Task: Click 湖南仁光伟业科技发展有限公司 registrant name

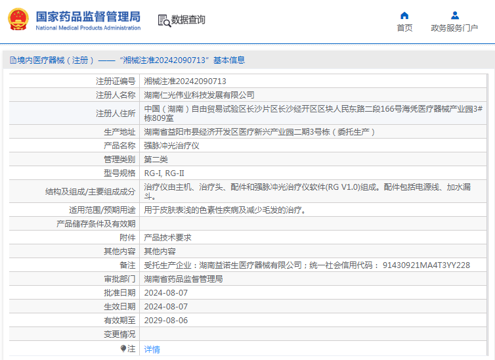Action: coord(199,95)
